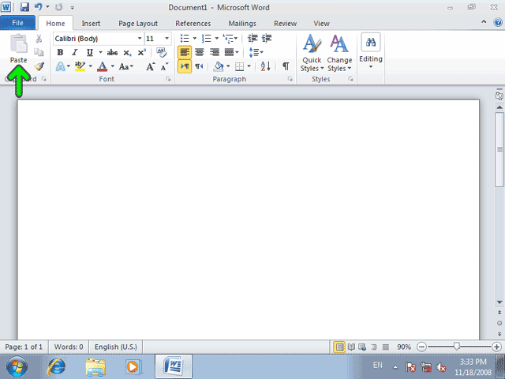The width and height of the screenshot is (505, 379).
Task: Open the Borders dropdown arrow
Action: click(249, 66)
